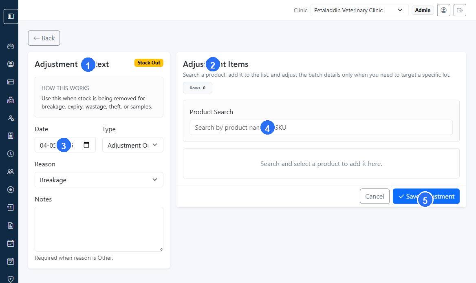
Task: Click into the Date field
Action: [65, 145]
